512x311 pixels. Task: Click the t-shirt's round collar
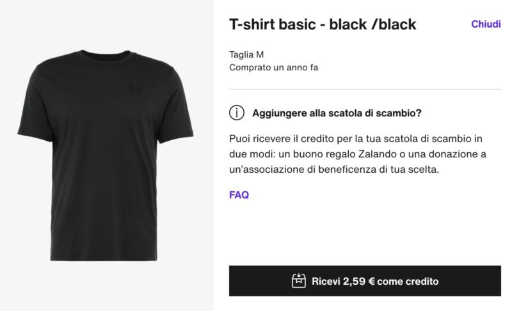point(104,59)
